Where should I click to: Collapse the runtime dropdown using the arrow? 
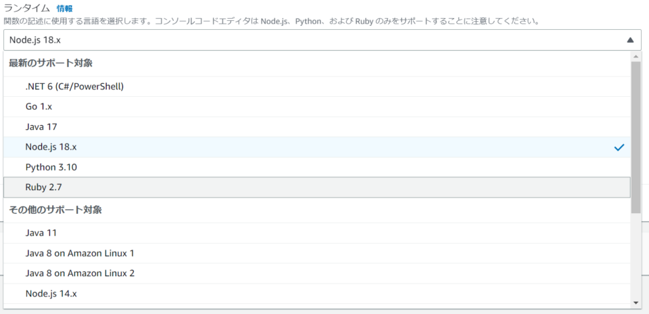pyautogui.click(x=630, y=40)
